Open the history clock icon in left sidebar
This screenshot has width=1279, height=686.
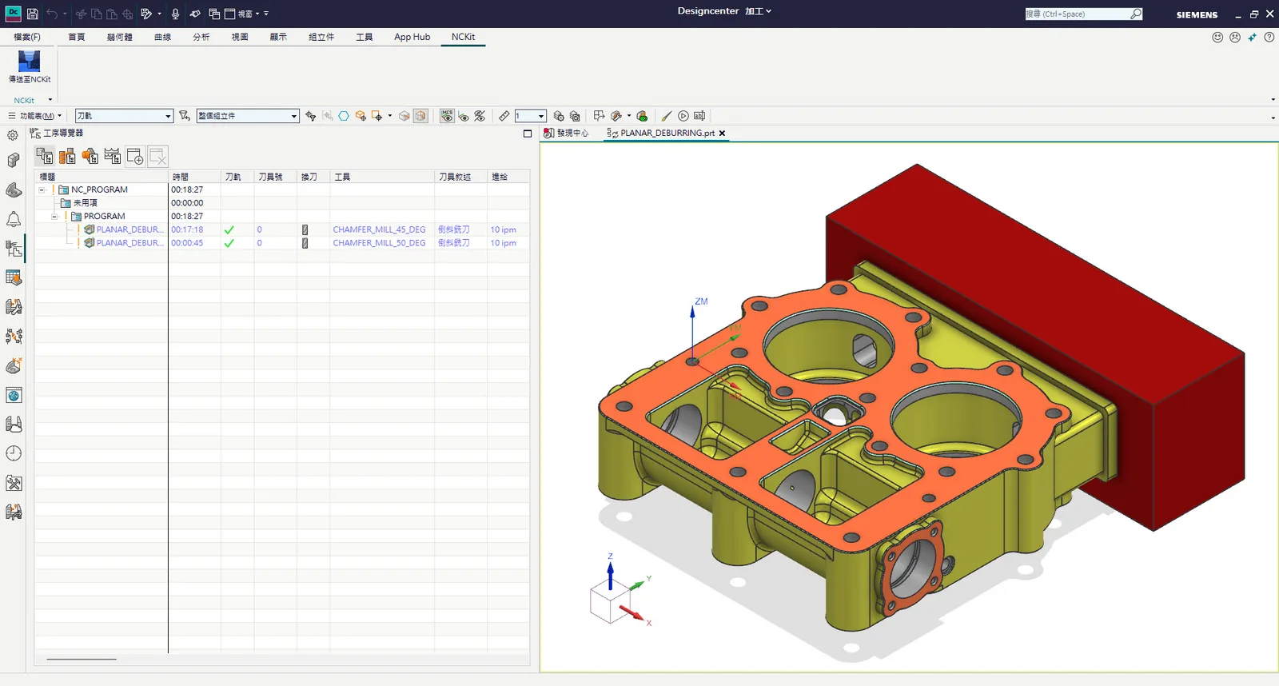(14, 453)
